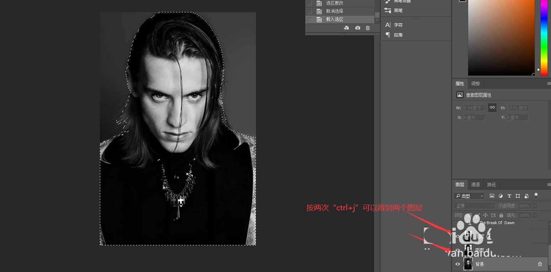Viewport: 551px width, 272px height.
Task: Open the 字符 character panel icon
Action: pos(388,25)
